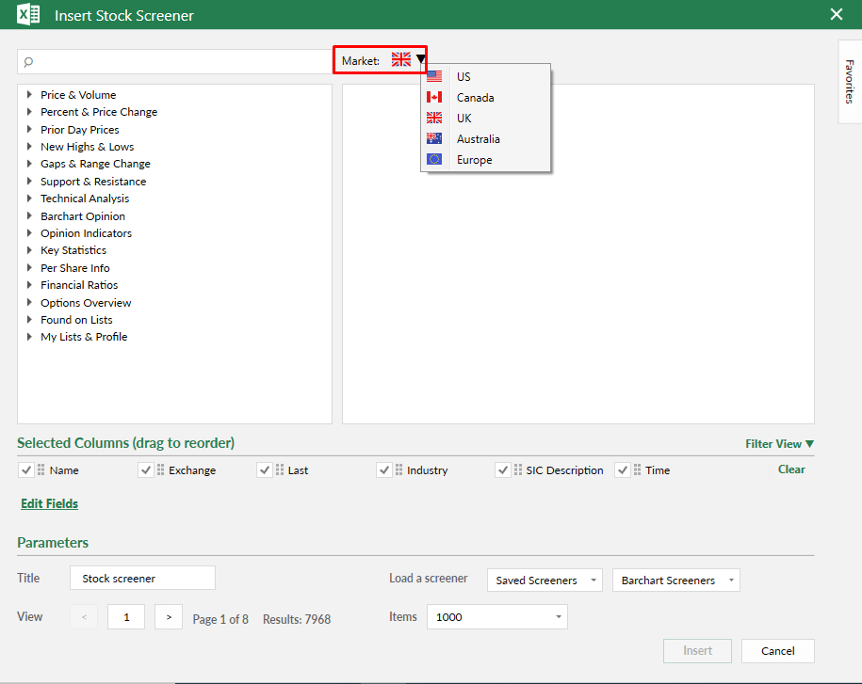Click the Clear link to remove columns

pyautogui.click(x=791, y=469)
